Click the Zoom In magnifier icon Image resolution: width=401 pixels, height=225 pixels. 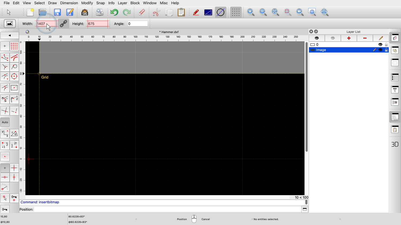click(x=250, y=12)
